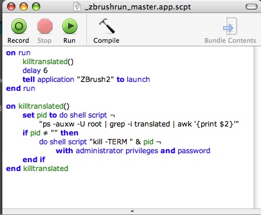Click the vertical scrollbar of the script editor
Screen dimensions: 261x215
pyautogui.click(x=257, y=128)
